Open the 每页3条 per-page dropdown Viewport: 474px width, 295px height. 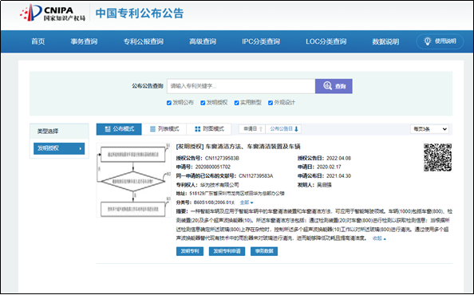pos(429,129)
